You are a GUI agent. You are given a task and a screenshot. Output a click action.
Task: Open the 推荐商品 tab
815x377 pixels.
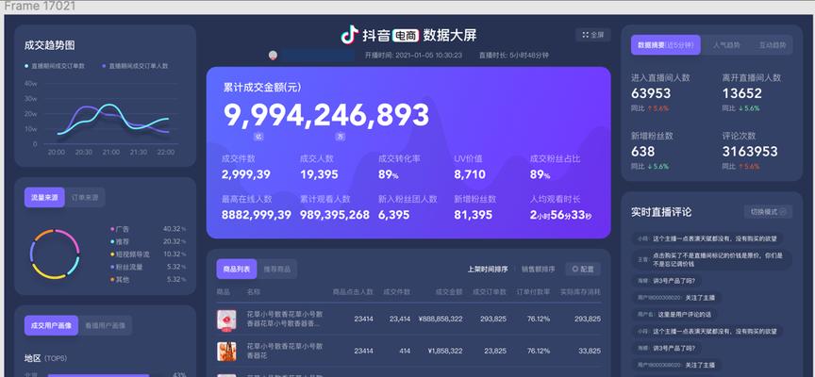click(x=277, y=269)
